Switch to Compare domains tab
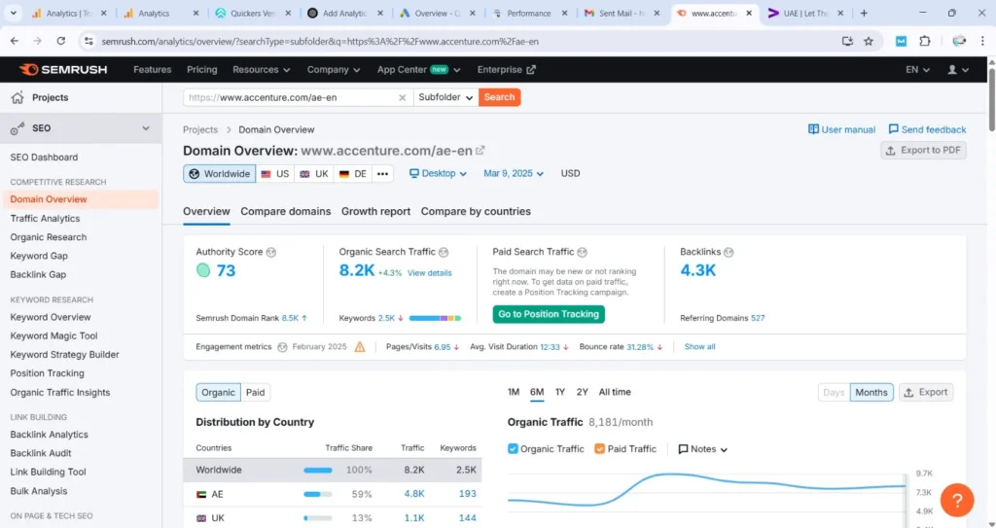Screen dimensions: 996x528 [x=285, y=212]
